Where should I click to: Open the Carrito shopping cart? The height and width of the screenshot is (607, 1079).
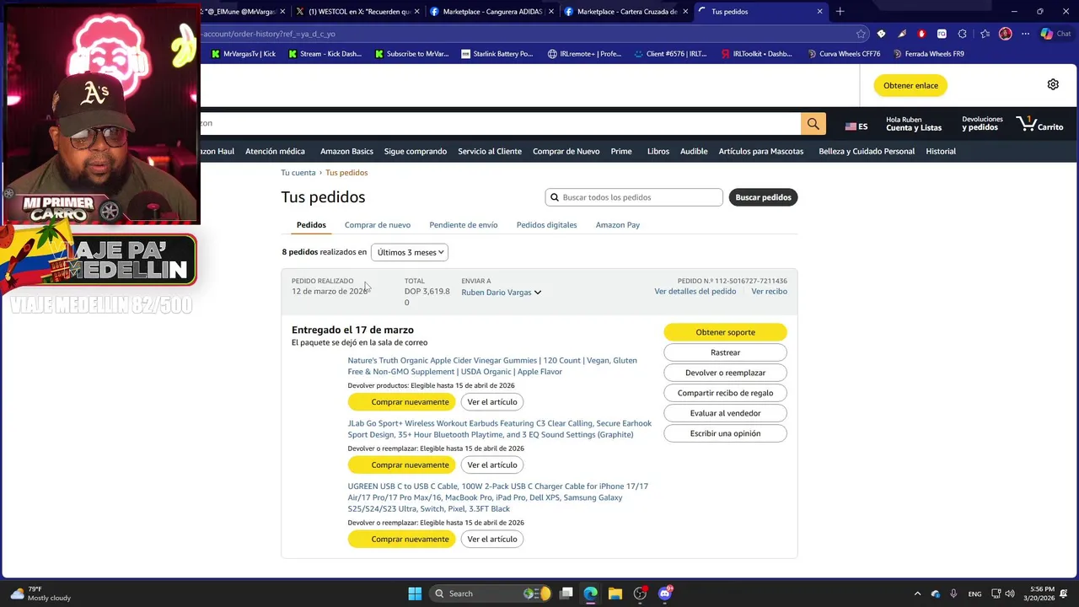[x=1040, y=124]
